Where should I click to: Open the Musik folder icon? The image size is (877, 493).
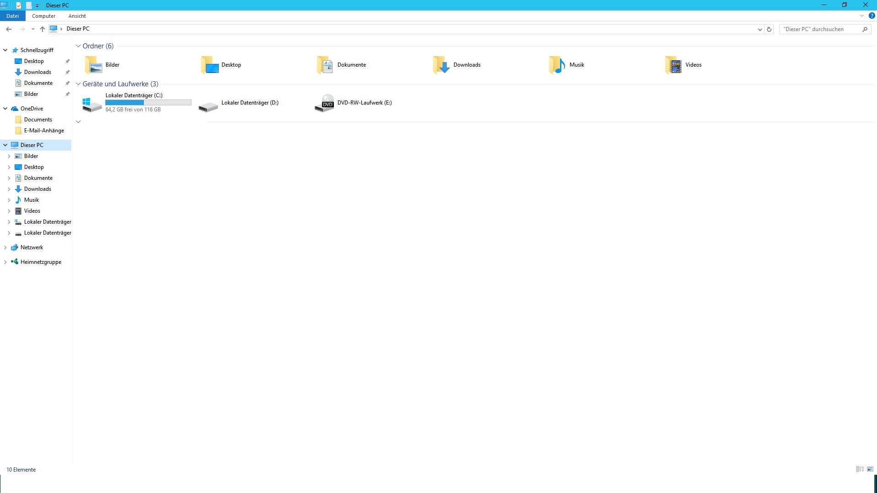point(557,65)
